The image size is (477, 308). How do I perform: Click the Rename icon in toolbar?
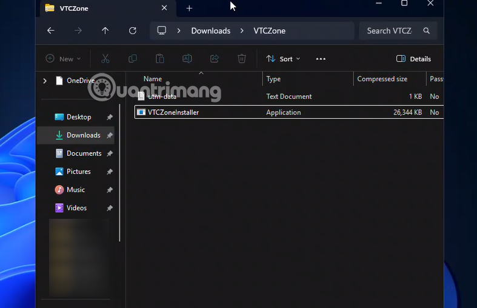(187, 59)
